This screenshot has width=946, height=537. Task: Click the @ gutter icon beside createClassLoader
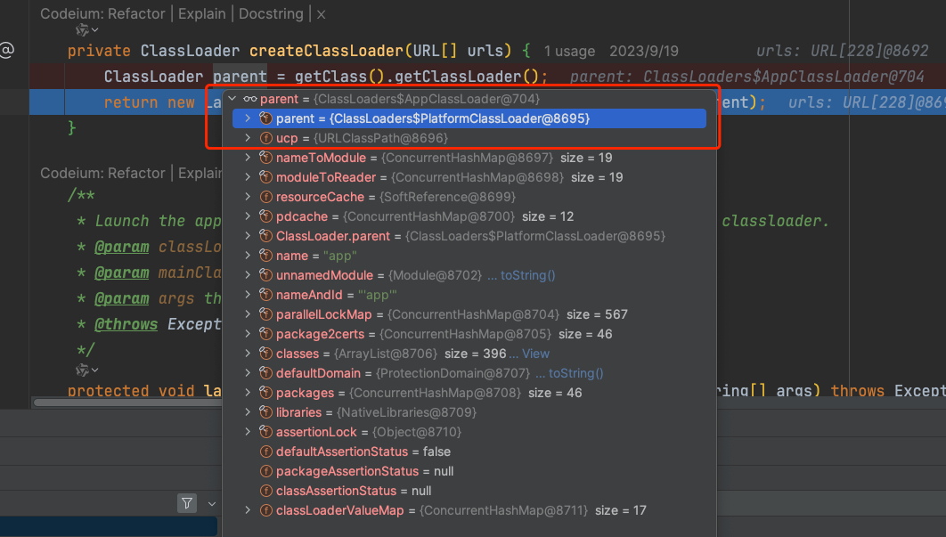click(x=7, y=51)
